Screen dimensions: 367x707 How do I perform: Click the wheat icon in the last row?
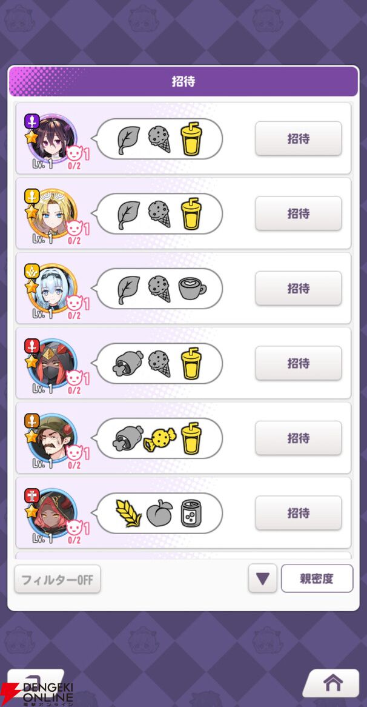click(x=128, y=512)
